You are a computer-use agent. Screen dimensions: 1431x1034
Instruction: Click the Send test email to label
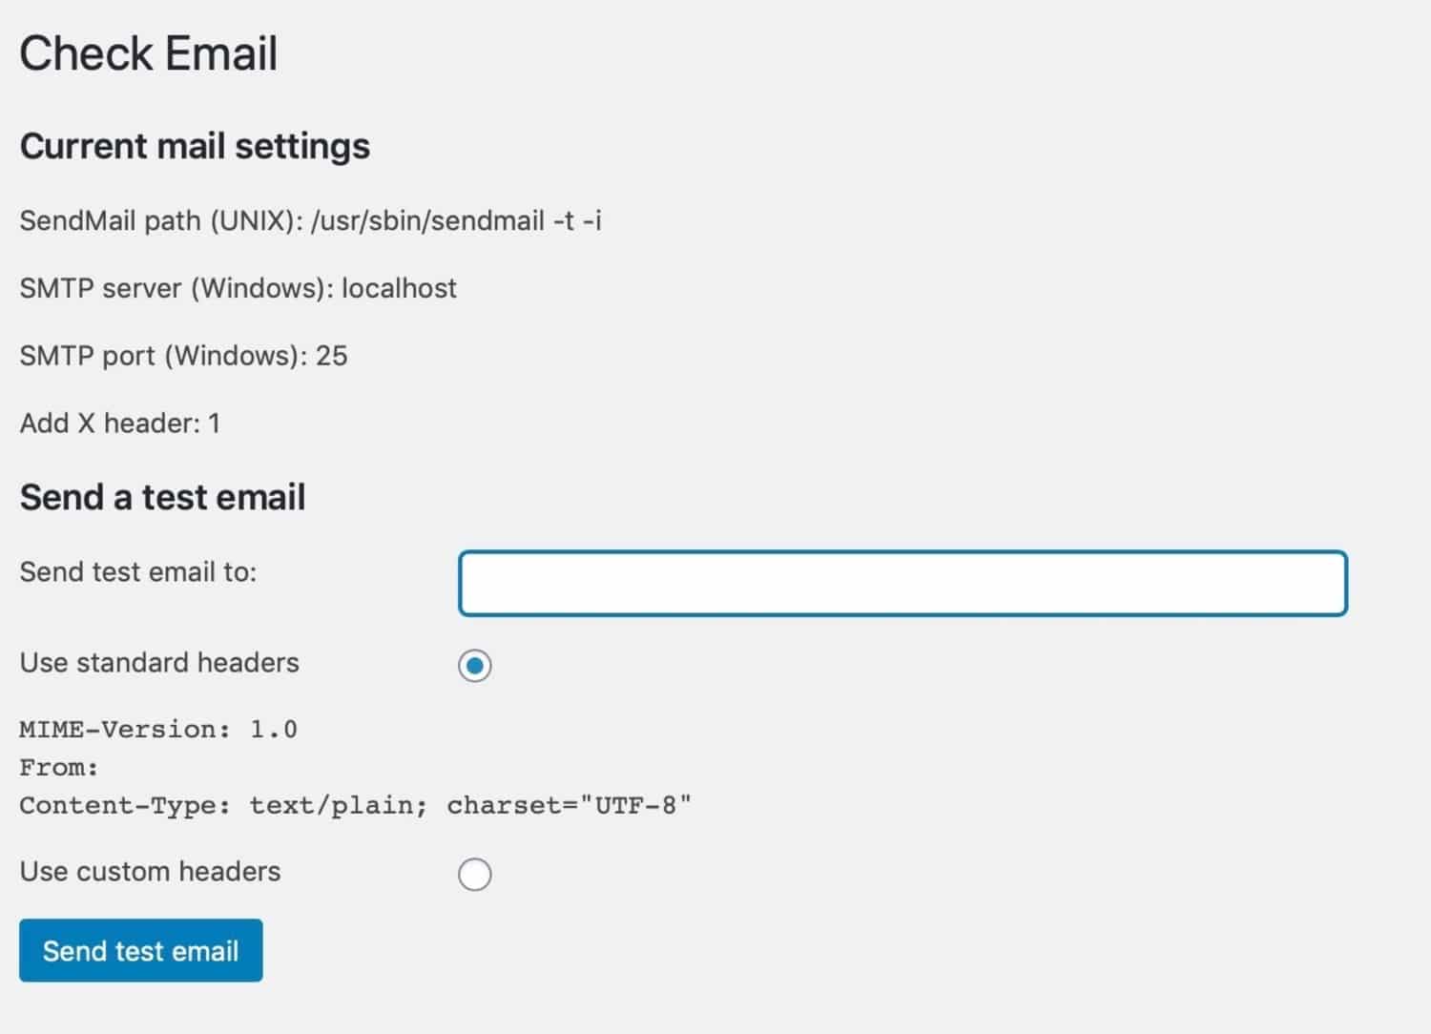(139, 571)
